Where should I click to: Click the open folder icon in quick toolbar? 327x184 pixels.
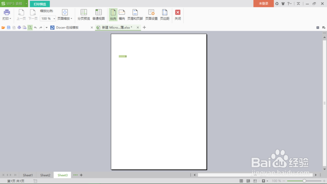tap(3, 27)
